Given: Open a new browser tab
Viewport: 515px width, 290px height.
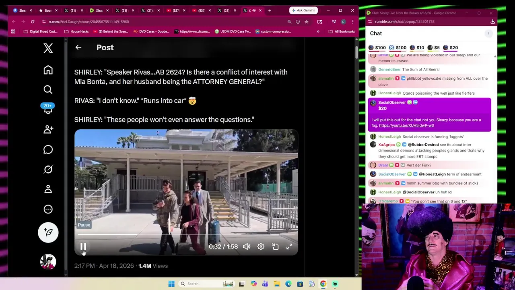Looking at the screenshot, I should pos(270,10).
